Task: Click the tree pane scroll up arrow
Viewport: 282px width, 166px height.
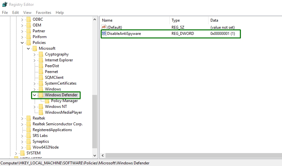Action: (95, 19)
